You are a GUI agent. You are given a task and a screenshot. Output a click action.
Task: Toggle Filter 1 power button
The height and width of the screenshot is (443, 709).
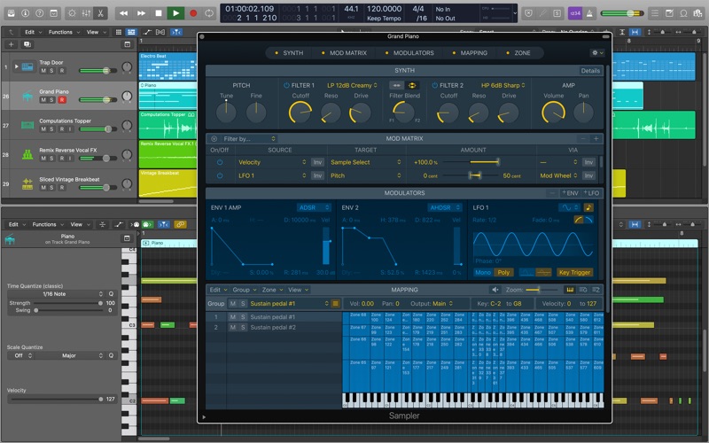(x=285, y=85)
